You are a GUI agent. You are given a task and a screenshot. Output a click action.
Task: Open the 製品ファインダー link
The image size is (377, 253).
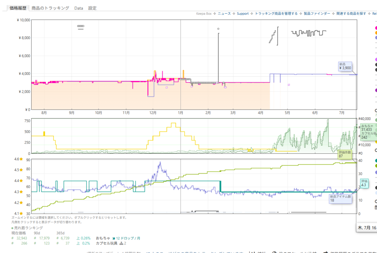click(317, 14)
